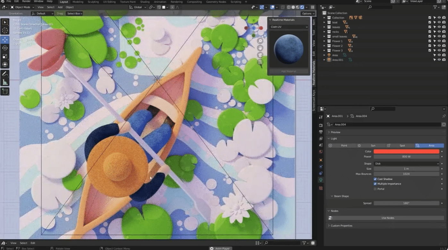Toggle camera view icon in viewport
Screen dimensions: 448x250
tap(260, 55)
